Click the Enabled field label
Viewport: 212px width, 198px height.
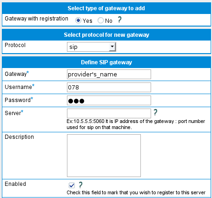coord(15,184)
